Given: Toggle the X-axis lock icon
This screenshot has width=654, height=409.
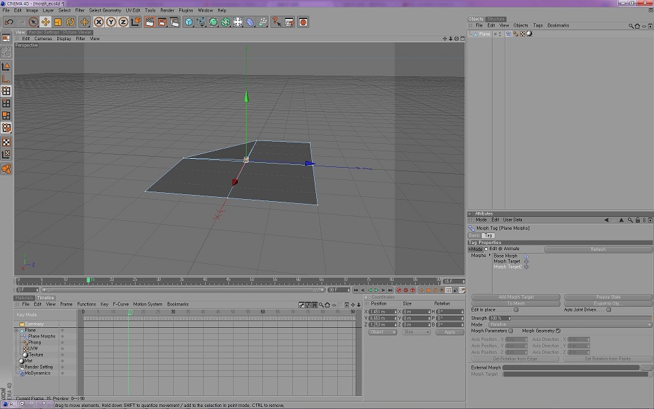Looking at the screenshot, I should click(x=99, y=22).
